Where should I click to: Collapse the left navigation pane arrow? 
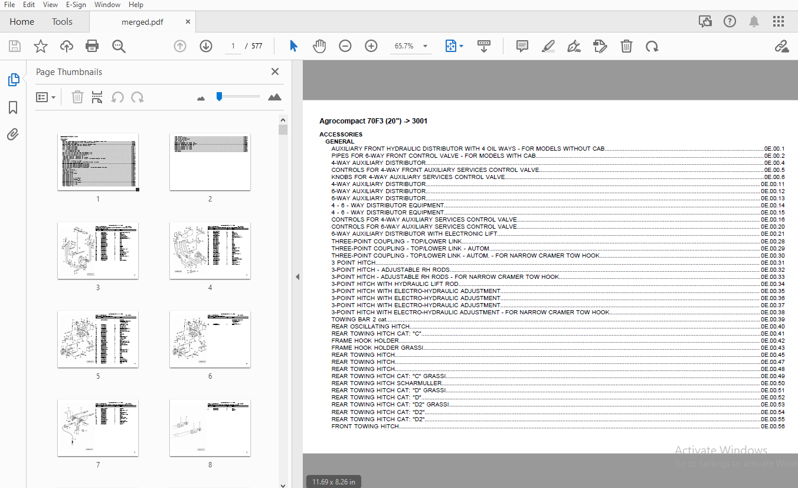(297, 276)
